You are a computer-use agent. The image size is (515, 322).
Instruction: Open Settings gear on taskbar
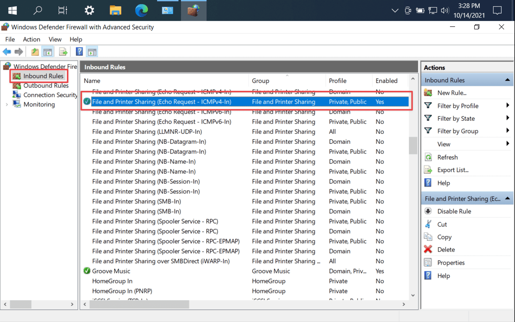click(x=89, y=10)
